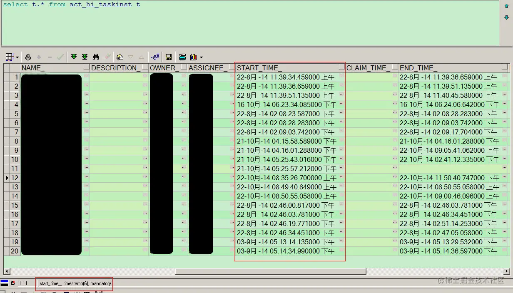Click the bar chart icon

pos(194,57)
